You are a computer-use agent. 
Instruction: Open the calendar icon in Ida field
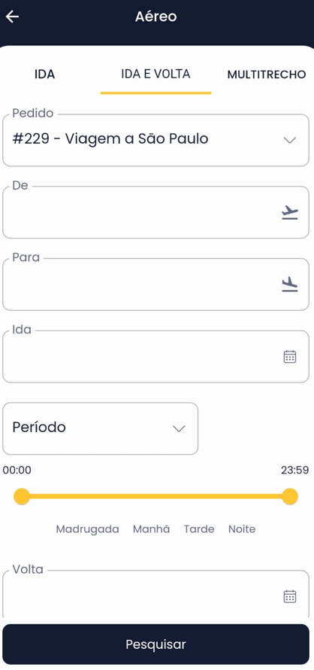coord(290,357)
